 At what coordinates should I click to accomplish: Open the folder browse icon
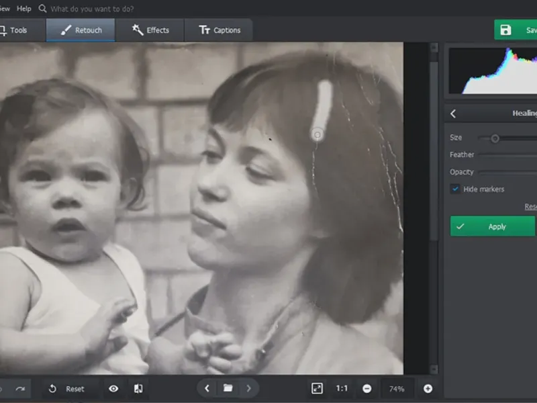click(228, 388)
